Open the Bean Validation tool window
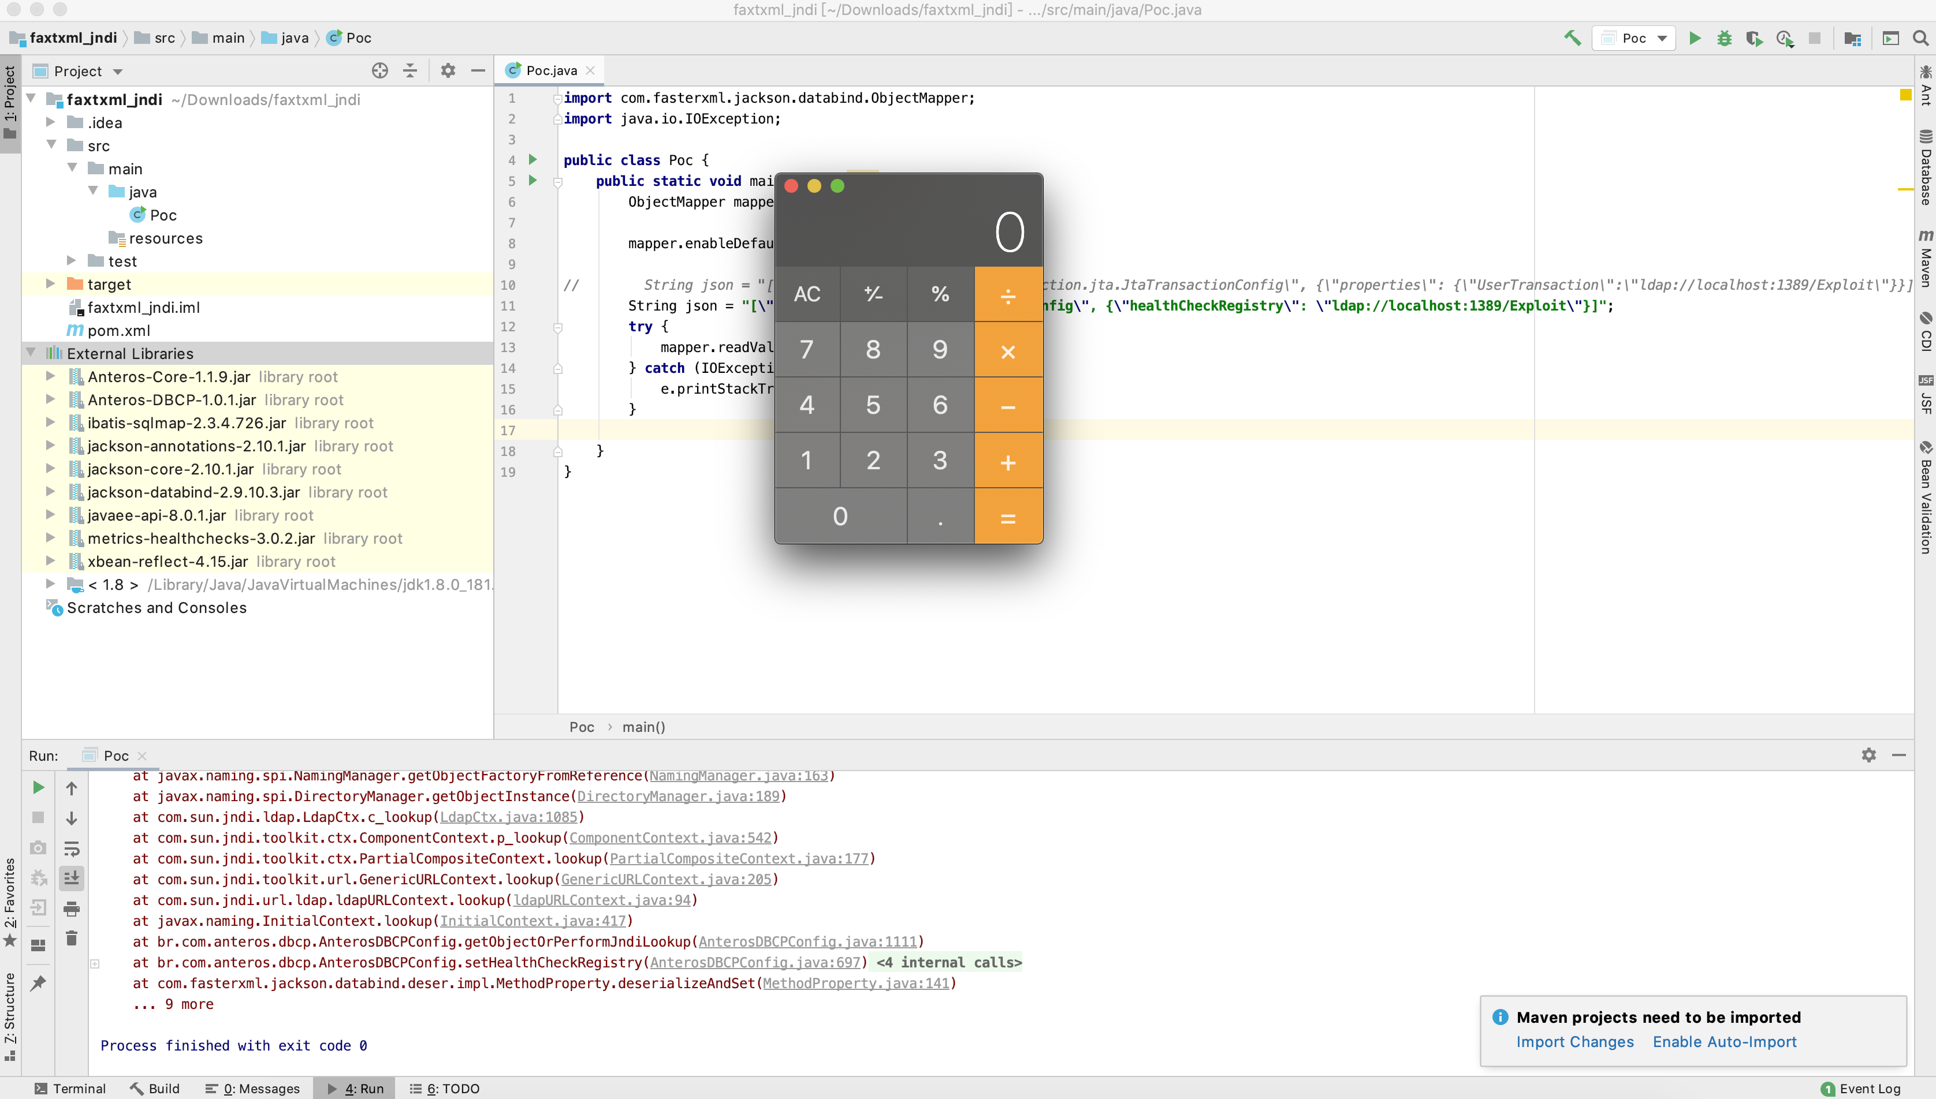The height and width of the screenshot is (1099, 1936). (x=1926, y=498)
